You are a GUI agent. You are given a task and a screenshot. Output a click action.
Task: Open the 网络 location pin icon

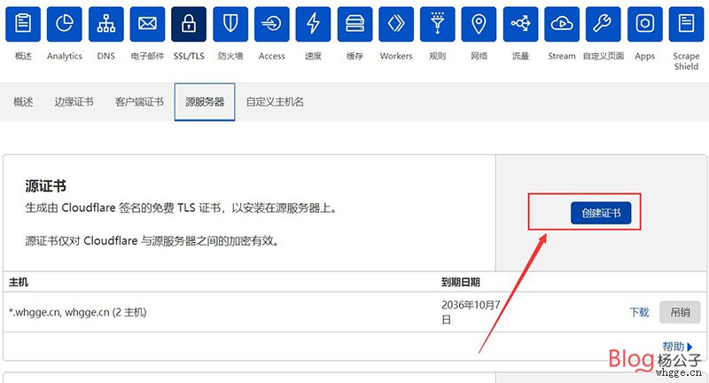(x=479, y=24)
